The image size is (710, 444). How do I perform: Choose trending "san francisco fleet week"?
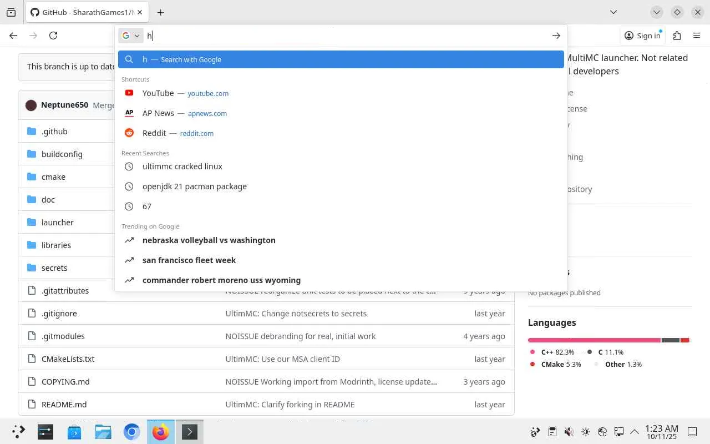point(341,260)
